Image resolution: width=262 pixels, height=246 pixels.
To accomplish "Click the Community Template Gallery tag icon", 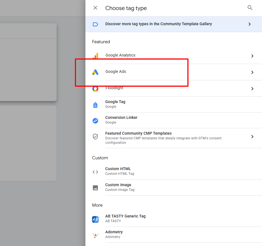I will (x=95, y=24).
